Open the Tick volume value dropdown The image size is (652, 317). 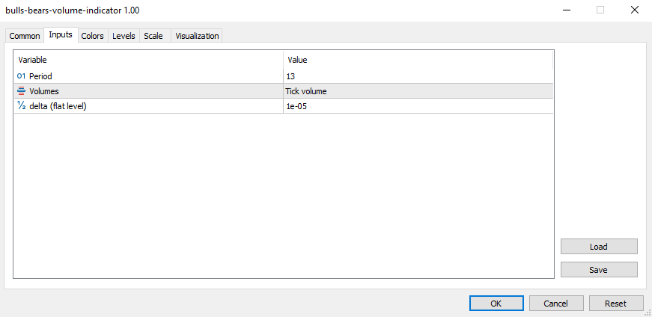point(418,91)
